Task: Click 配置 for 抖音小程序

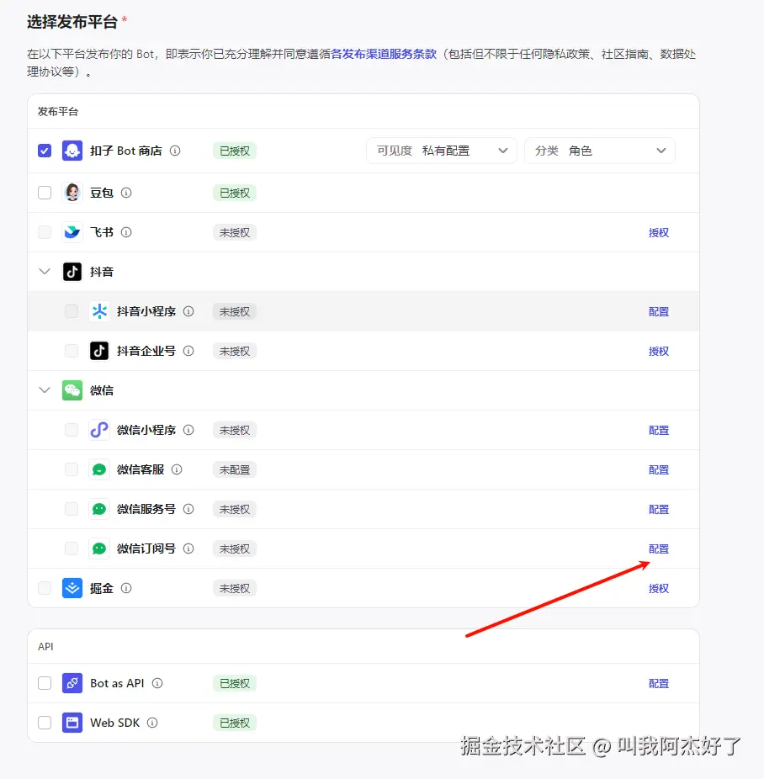Action: coord(659,311)
